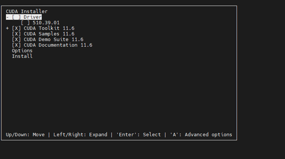Click the 'Enter': Select hint text

click(138, 135)
